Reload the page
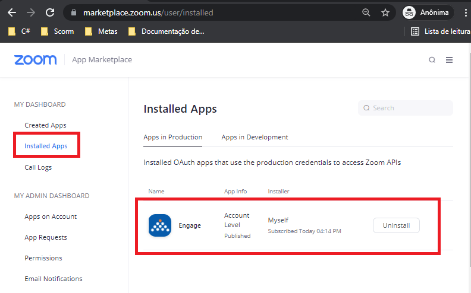 click(50, 12)
